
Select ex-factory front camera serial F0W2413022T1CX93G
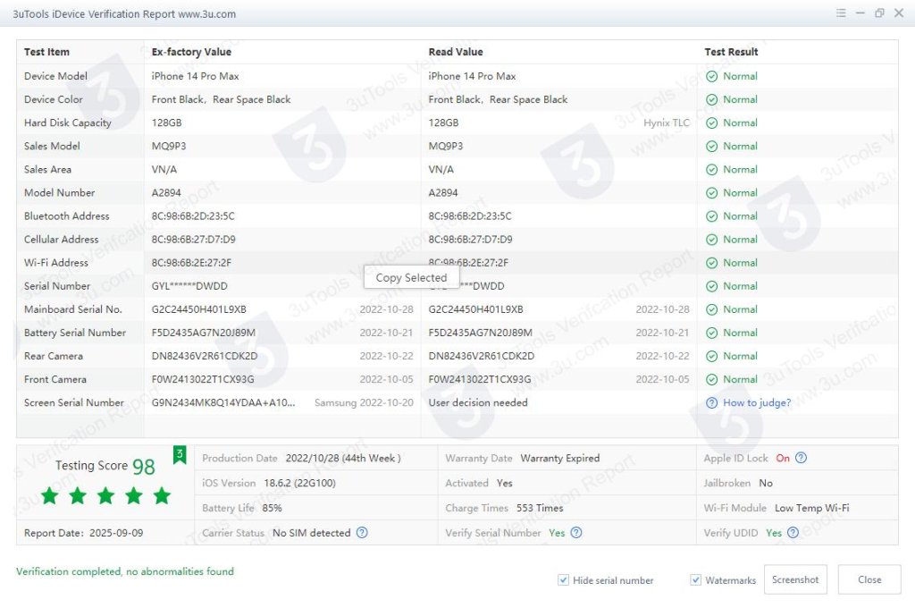[203, 380]
